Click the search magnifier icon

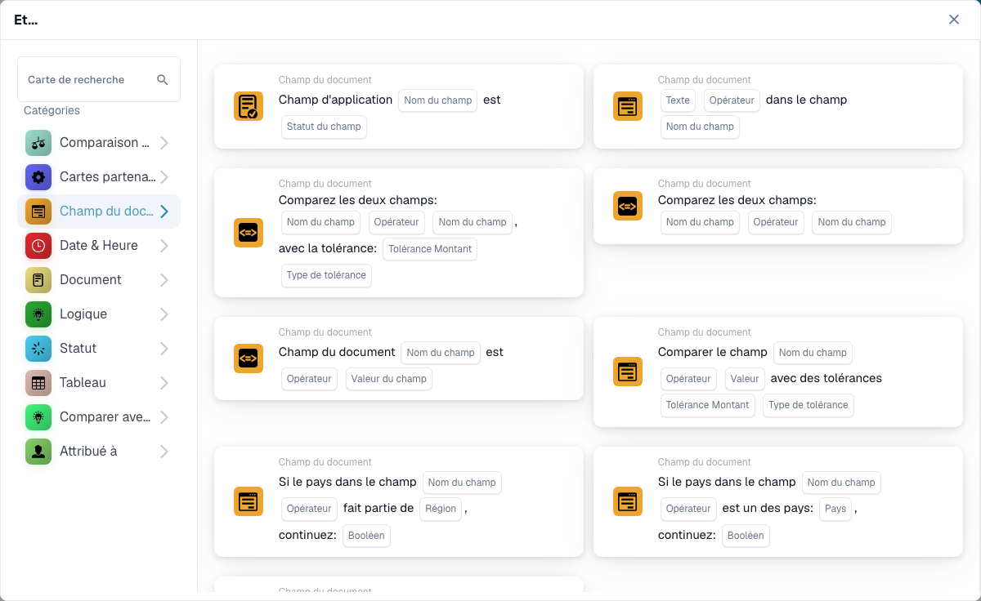tap(162, 79)
